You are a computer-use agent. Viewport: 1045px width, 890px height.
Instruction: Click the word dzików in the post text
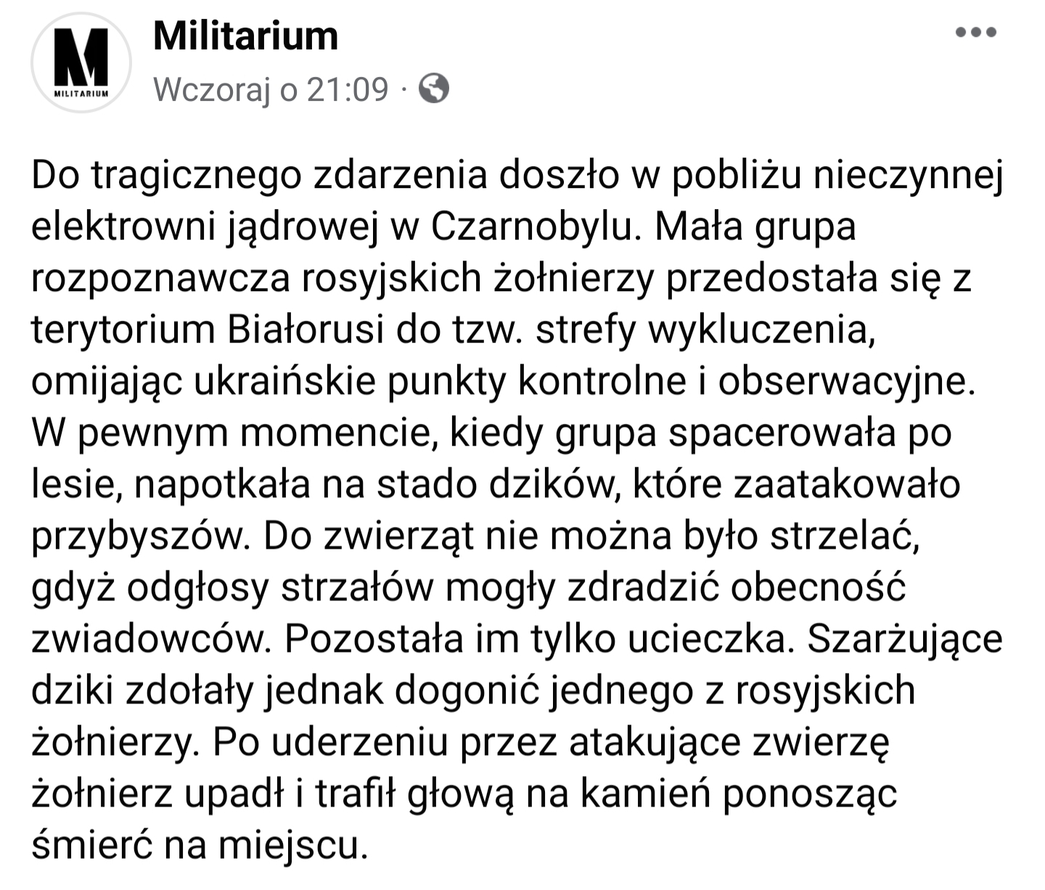coord(549,485)
